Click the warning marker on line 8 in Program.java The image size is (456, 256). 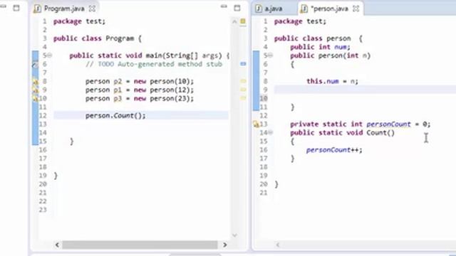pyautogui.click(x=35, y=82)
